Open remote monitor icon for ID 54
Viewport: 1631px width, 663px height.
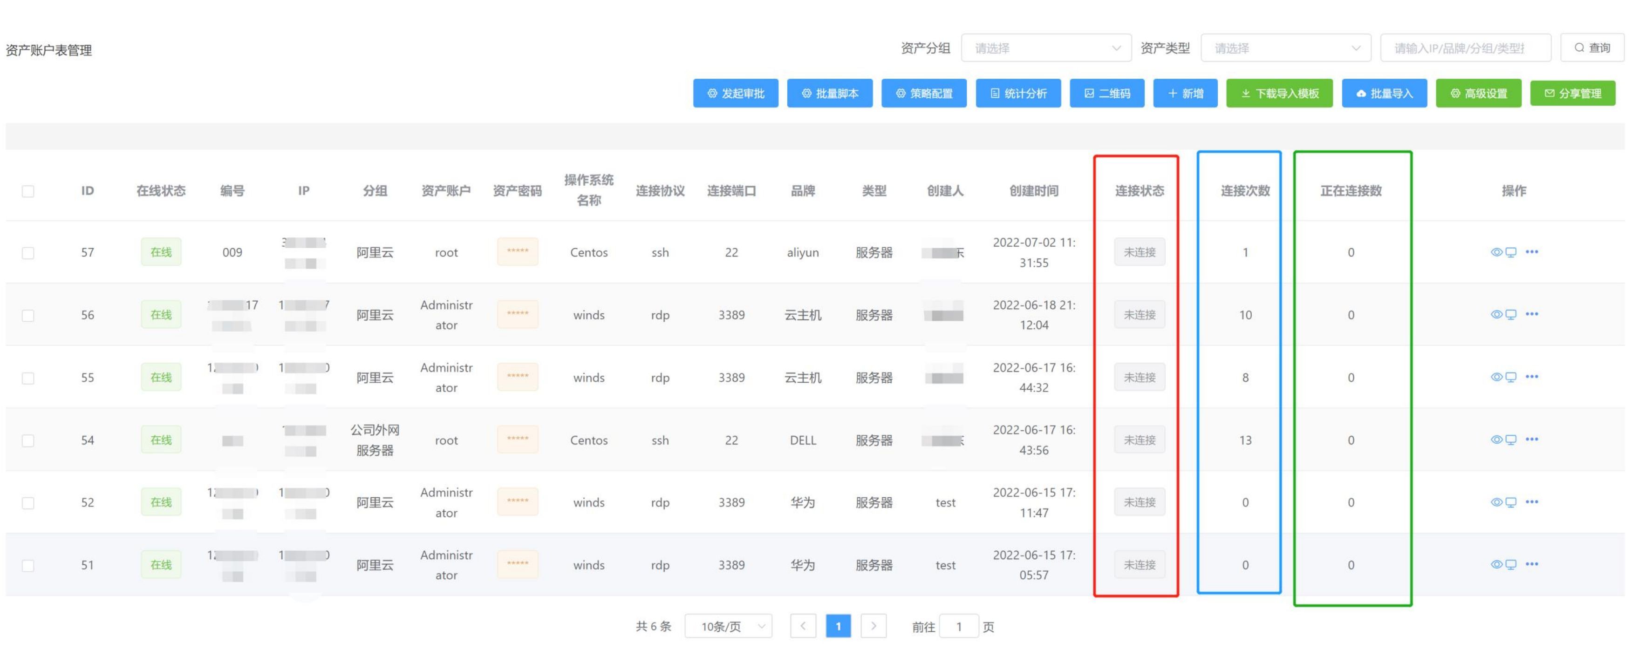1511,440
